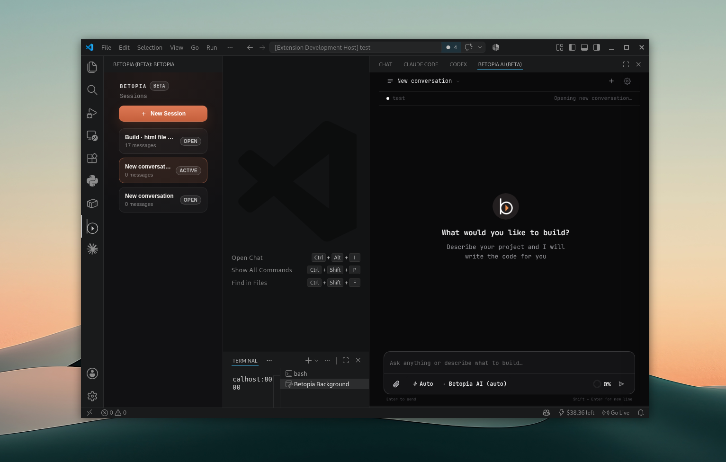Maximize the terminal panel size
The image size is (726, 462).
346,360
